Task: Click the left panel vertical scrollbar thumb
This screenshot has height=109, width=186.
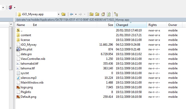Action: click(11, 48)
